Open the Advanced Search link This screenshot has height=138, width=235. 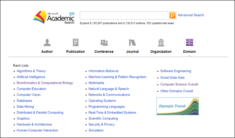191,15
